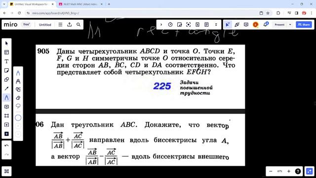
Task: Select the Text tool
Action: (6, 61)
